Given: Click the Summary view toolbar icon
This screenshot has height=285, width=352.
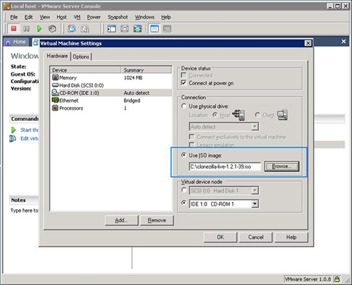Looking at the screenshot, I should pyautogui.click(x=155, y=29).
